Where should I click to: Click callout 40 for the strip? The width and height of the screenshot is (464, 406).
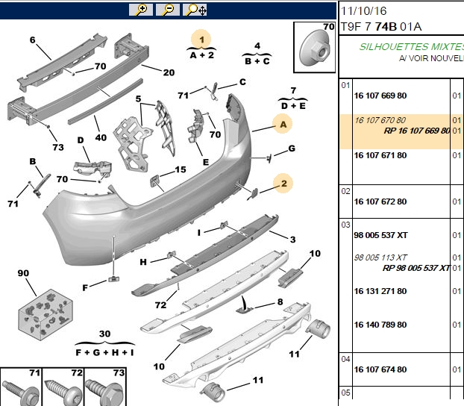coord(101,137)
